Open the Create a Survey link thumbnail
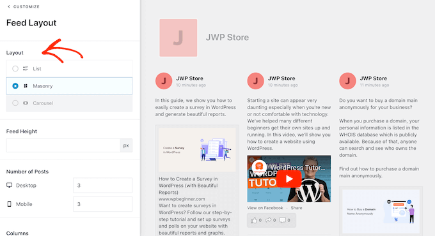This screenshot has height=236, width=435. pyautogui.click(x=197, y=150)
